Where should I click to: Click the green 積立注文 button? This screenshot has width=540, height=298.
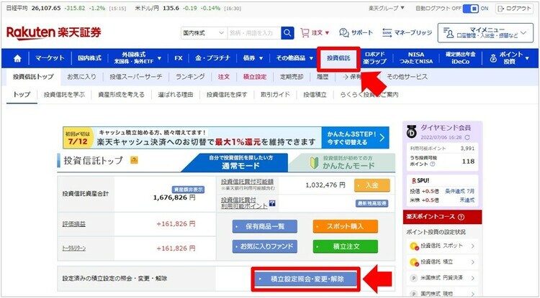(346, 246)
